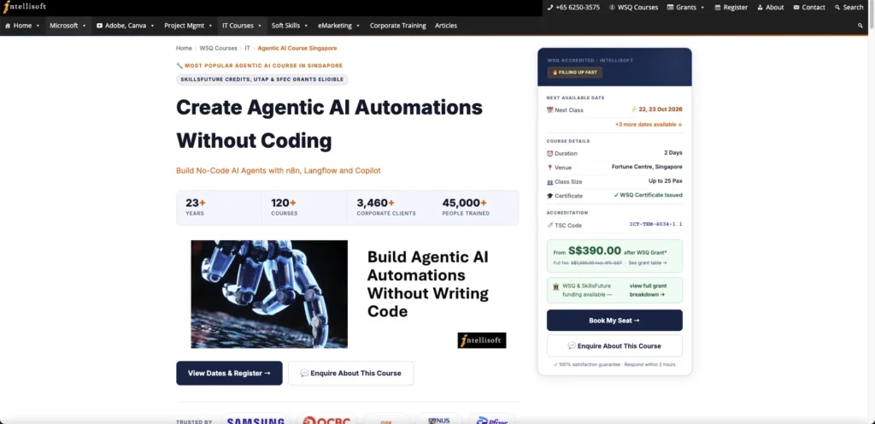The height and width of the screenshot is (424, 875).
Task: Click the SkillsFuture Credits grants eligible badge
Action: 262,79
